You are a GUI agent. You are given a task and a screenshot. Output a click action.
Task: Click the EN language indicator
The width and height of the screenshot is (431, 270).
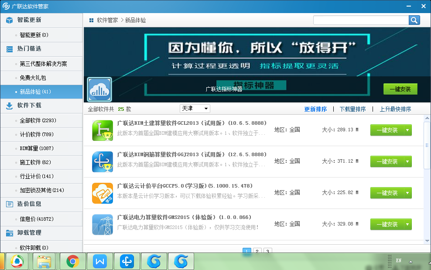[x=399, y=260]
